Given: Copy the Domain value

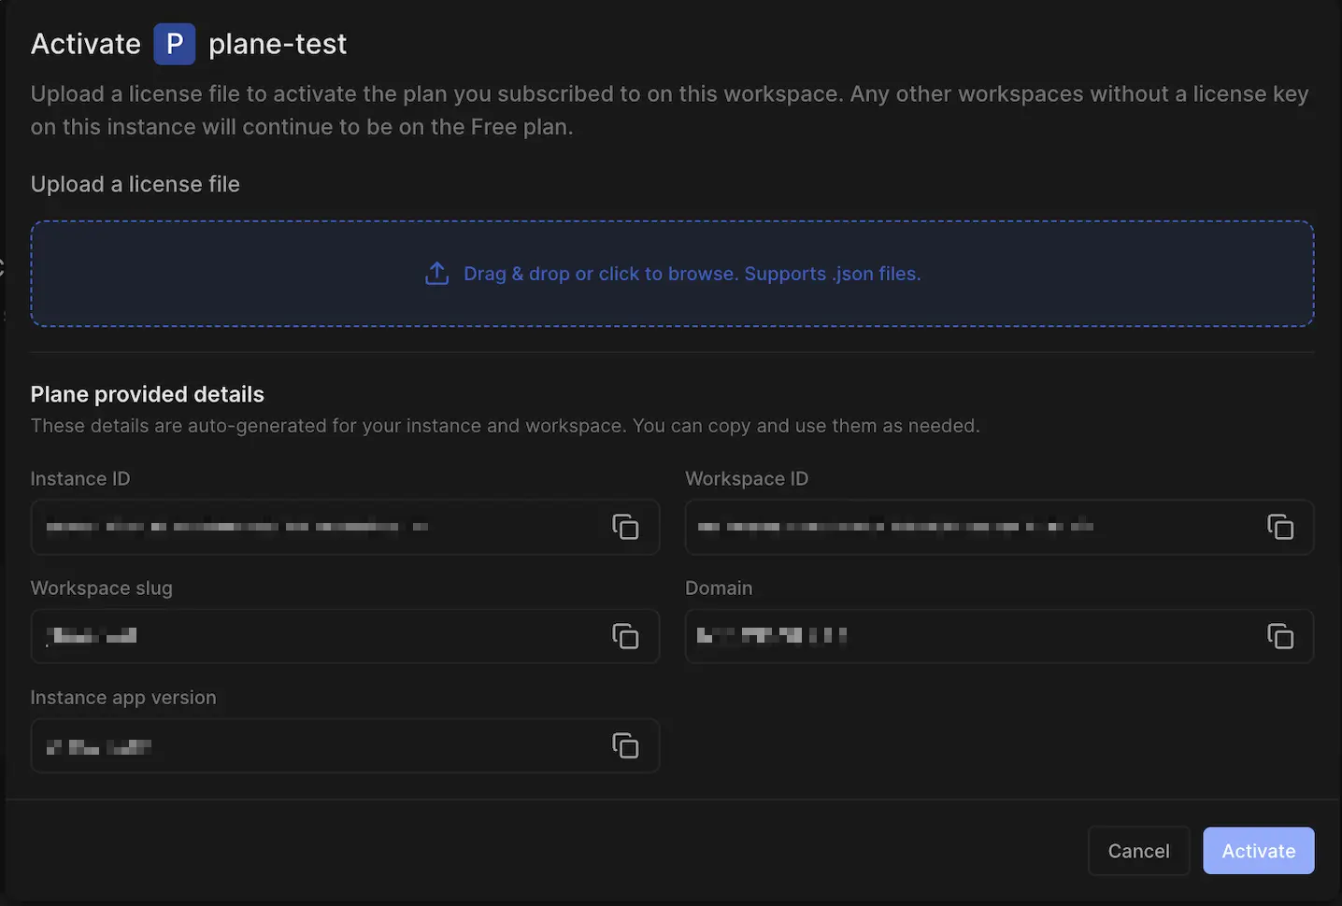Looking at the screenshot, I should coord(1280,636).
